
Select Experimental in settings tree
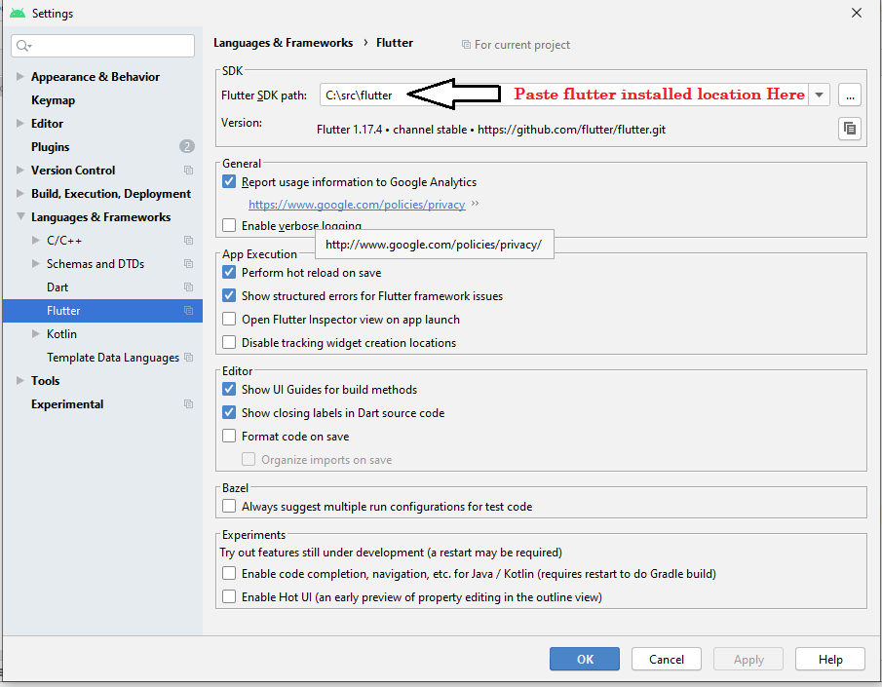pos(67,404)
